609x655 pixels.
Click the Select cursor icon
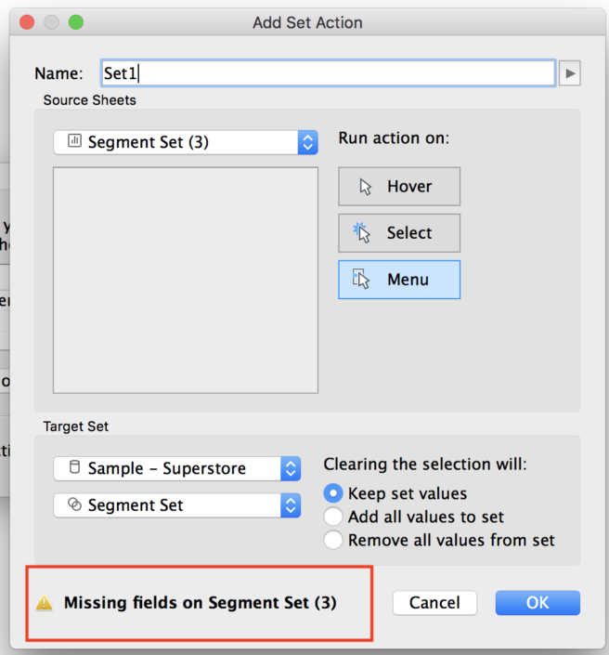click(363, 233)
